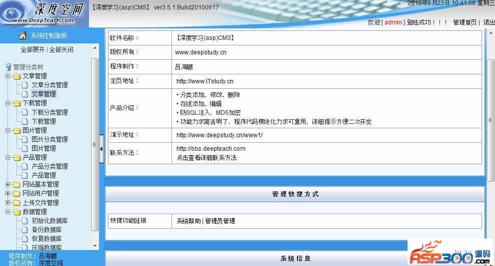Click the 管理分类树 root icon
The height and width of the screenshot is (266, 495).
pyautogui.click(x=8, y=67)
